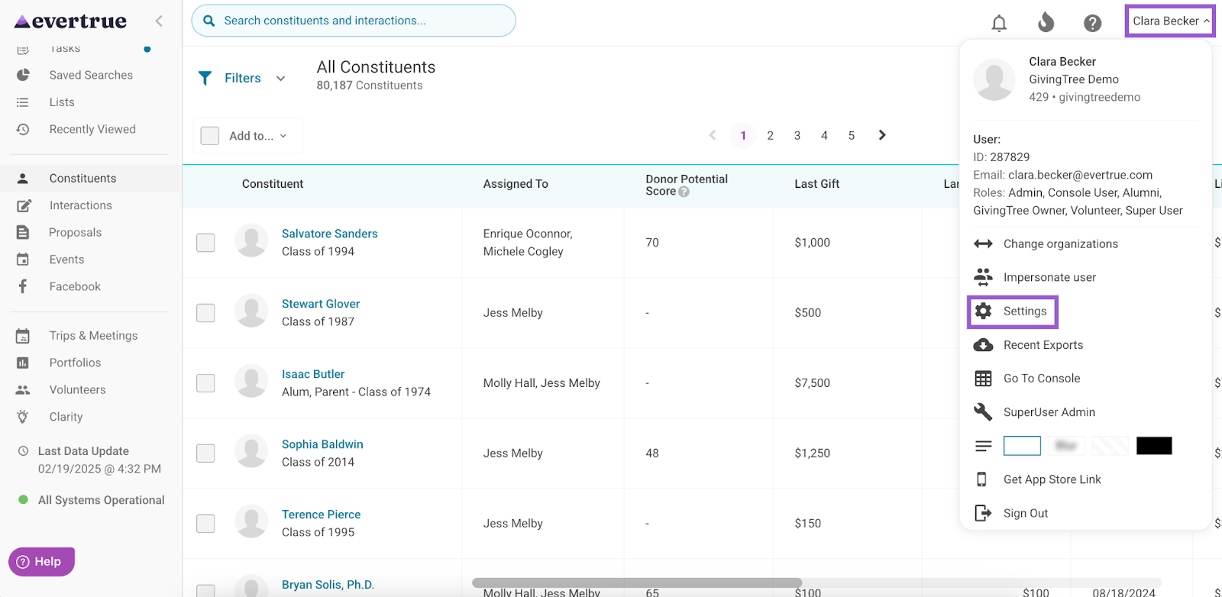Click the help question mark icon

click(1092, 23)
